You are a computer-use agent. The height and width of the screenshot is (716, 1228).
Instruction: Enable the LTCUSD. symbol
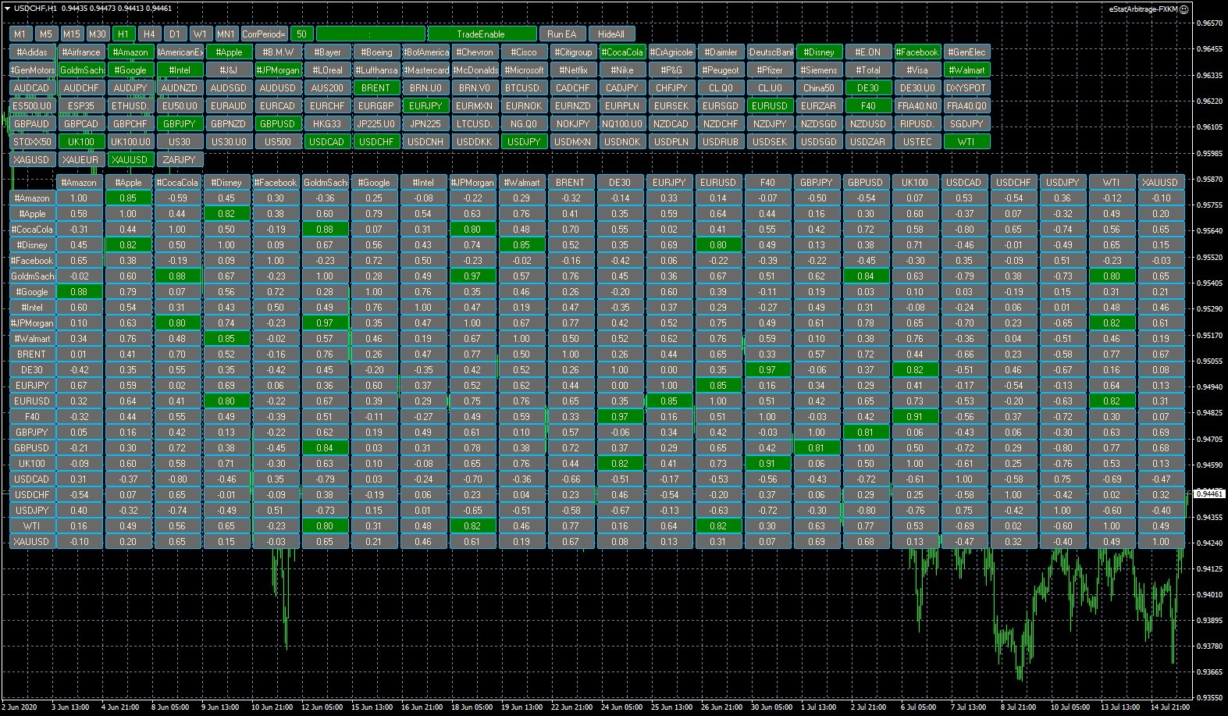[x=475, y=124]
